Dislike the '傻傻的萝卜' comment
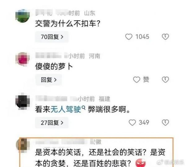The width and height of the screenshot is (186, 167). (x=165, y=79)
